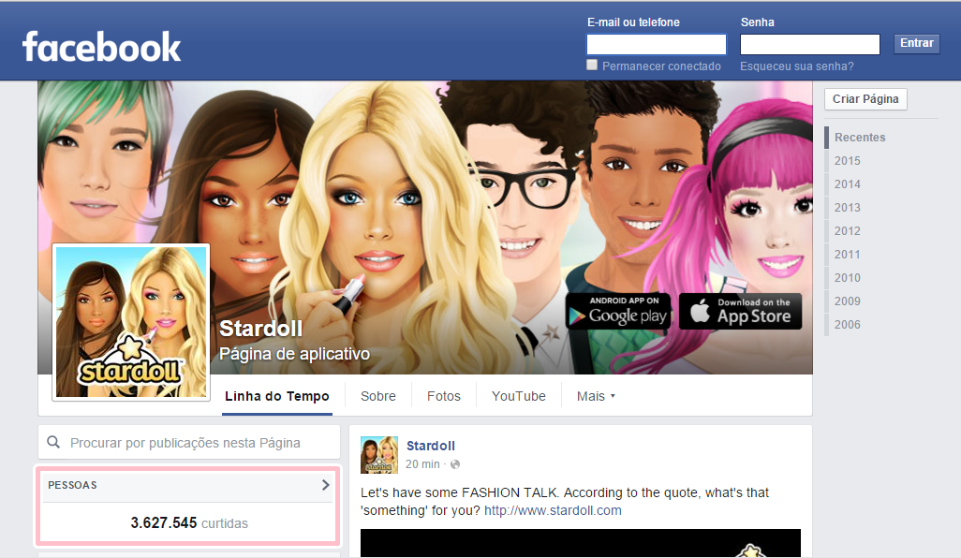Click the Facebook logo in header
Screen dimensions: 961x558
pyautogui.click(x=102, y=47)
